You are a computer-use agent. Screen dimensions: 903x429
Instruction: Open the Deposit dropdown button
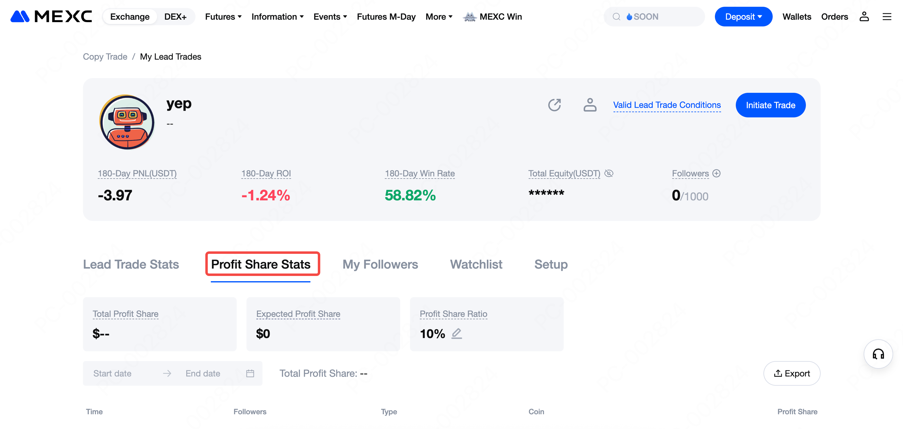pyautogui.click(x=743, y=17)
